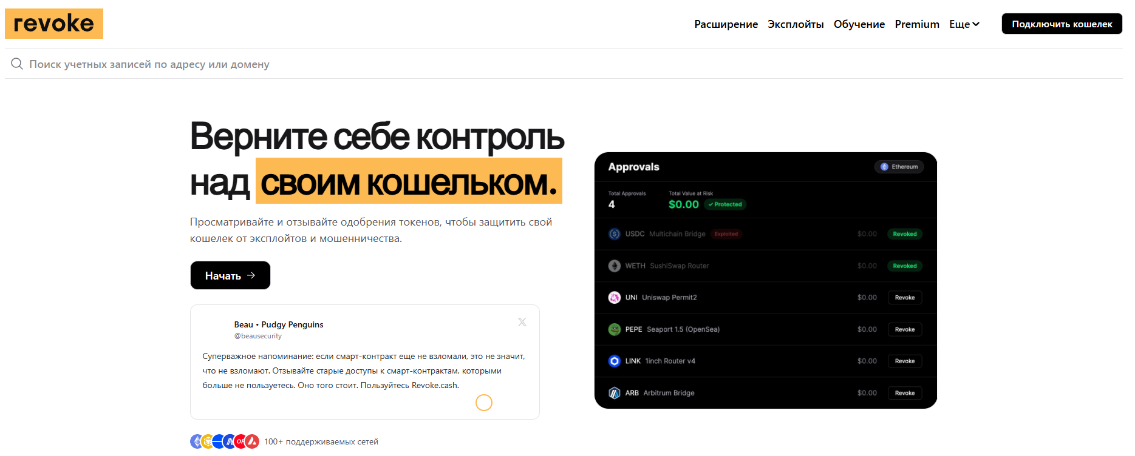Click the USDC token icon

point(615,234)
